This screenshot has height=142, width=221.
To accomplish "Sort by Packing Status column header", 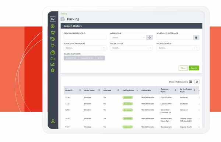I will click(130, 90).
